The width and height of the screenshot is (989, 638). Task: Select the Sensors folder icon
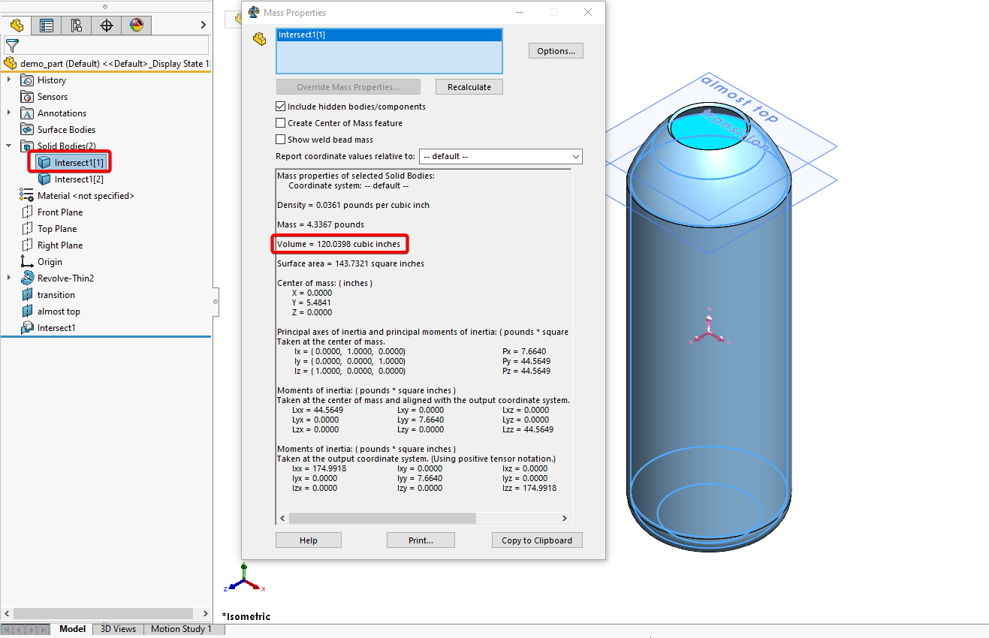click(x=27, y=97)
